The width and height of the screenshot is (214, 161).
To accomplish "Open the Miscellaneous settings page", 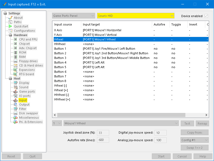I will tap(29, 118).
